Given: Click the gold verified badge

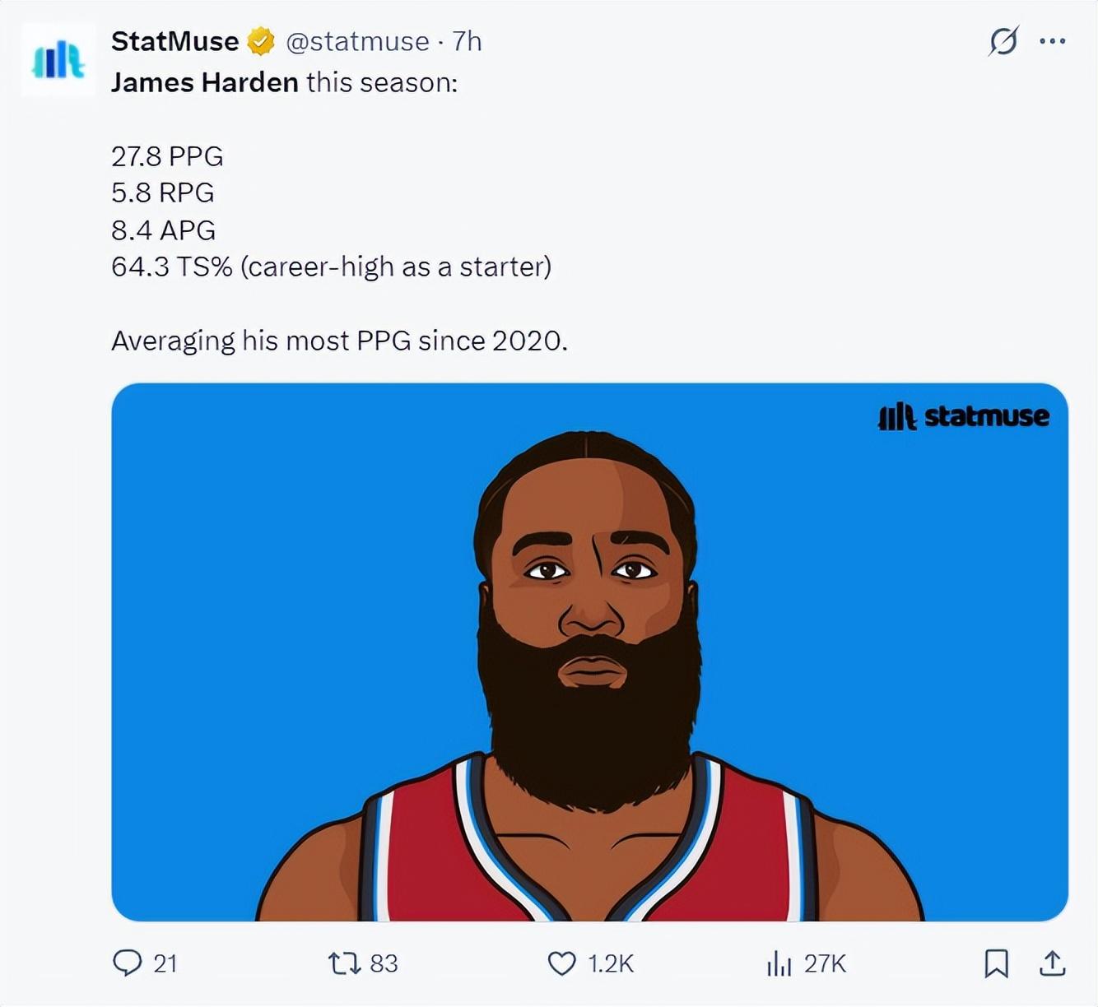Looking at the screenshot, I should 261,41.
